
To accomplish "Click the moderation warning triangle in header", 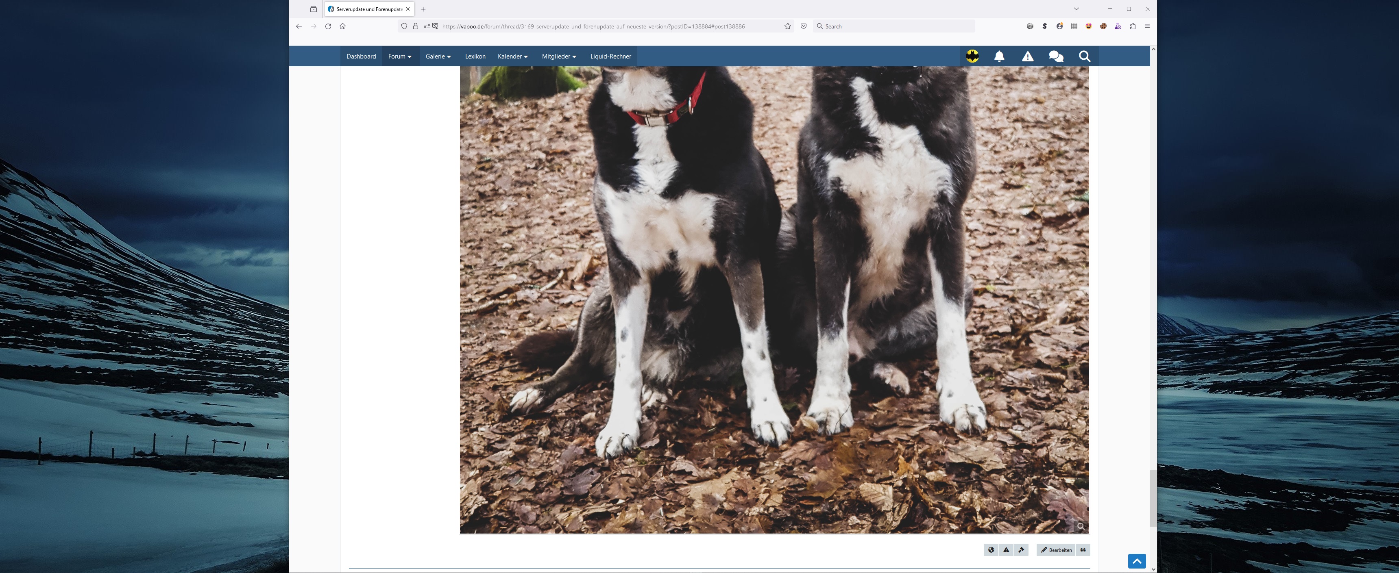I will [1028, 56].
